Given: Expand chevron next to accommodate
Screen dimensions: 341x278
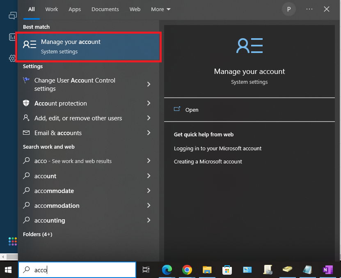Looking at the screenshot, I should (149, 191).
